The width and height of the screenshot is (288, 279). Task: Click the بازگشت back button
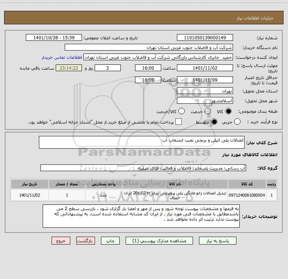[86, 241]
